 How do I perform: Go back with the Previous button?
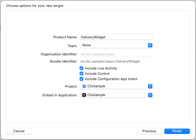click(x=149, y=131)
